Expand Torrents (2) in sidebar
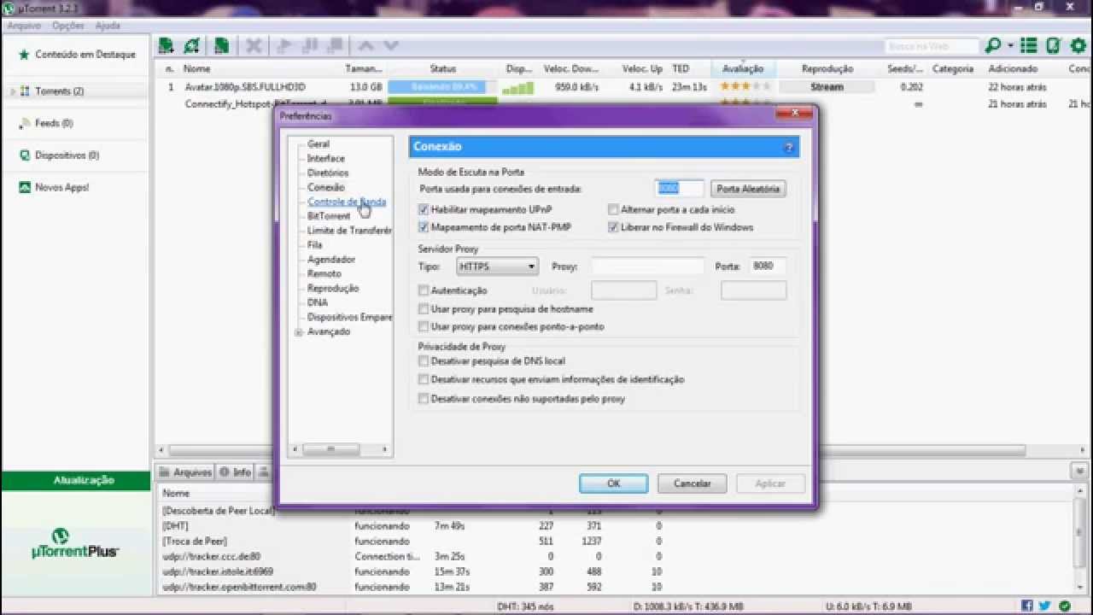 tap(13, 91)
